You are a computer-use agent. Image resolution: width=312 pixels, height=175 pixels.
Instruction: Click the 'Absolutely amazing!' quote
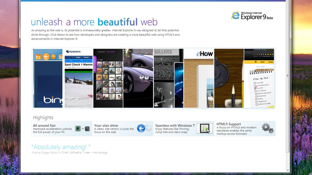pos(61,147)
